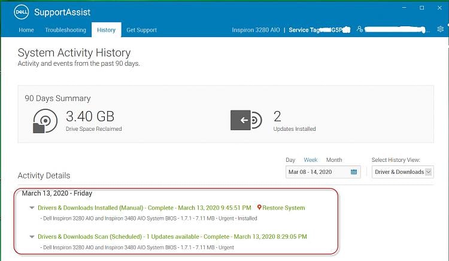Click the user profile icon
The height and width of the screenshot is (261, 449).
coord(360,29)
